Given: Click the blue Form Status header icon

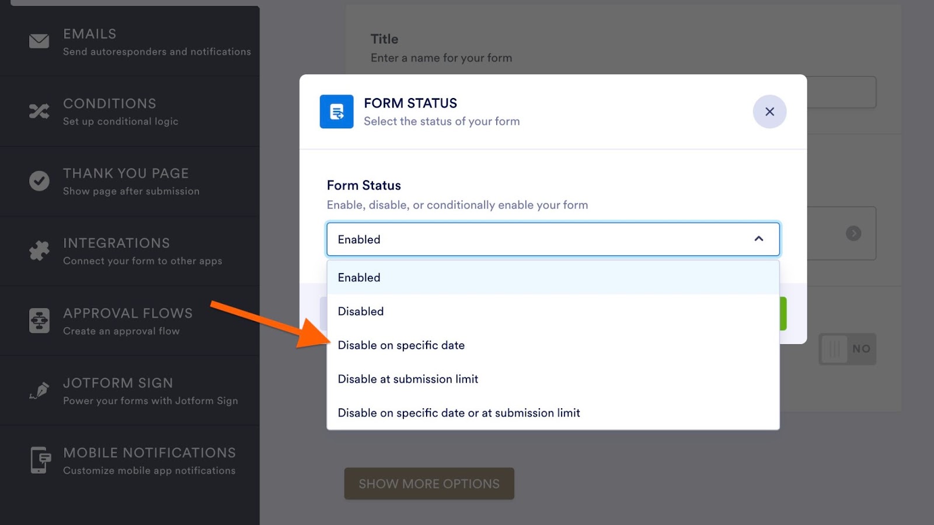Looking at the screenshot, I should coord(336,111).
